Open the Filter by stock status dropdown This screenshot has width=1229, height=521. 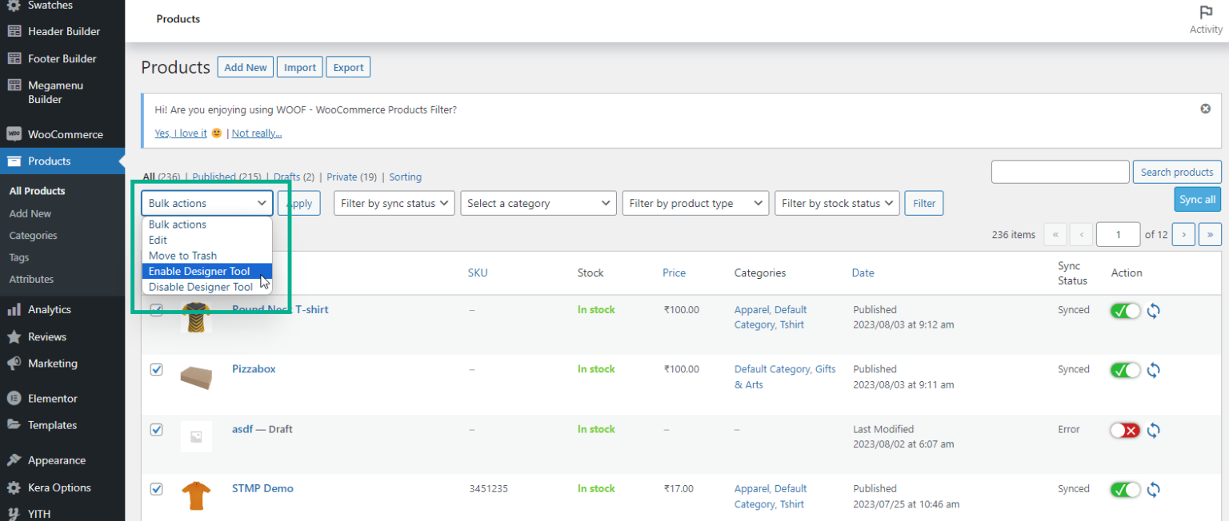point(837,203)
